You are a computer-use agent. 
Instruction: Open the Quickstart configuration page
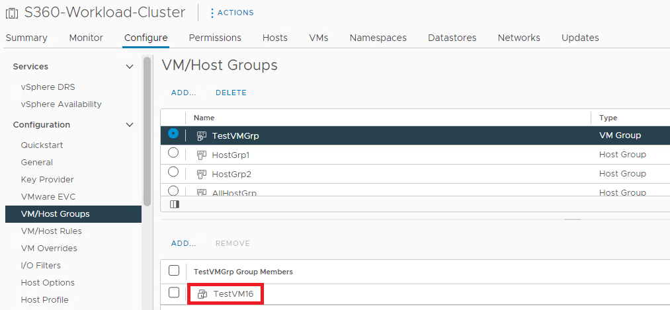[42, 145]
